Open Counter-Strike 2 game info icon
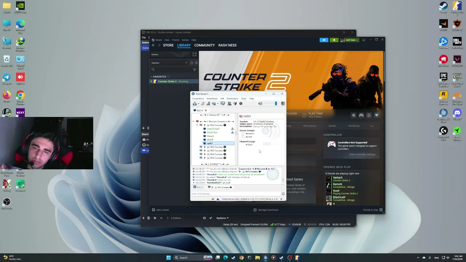The width and height of the screenshot is (466, 262). (x=369, y=115)
